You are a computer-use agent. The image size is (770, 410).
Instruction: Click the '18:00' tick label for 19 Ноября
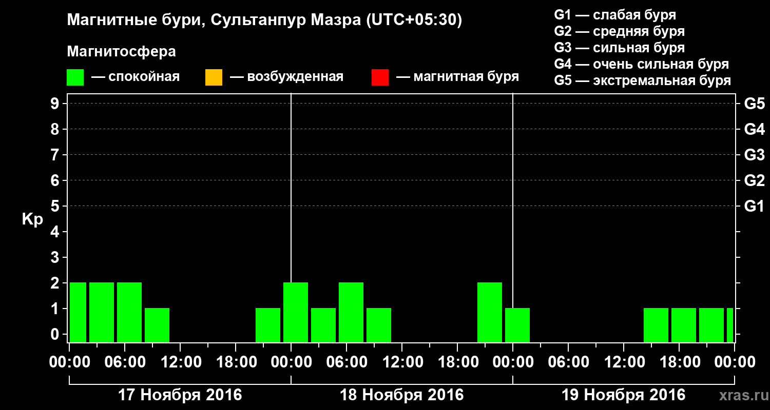click(x=679, y=362)
